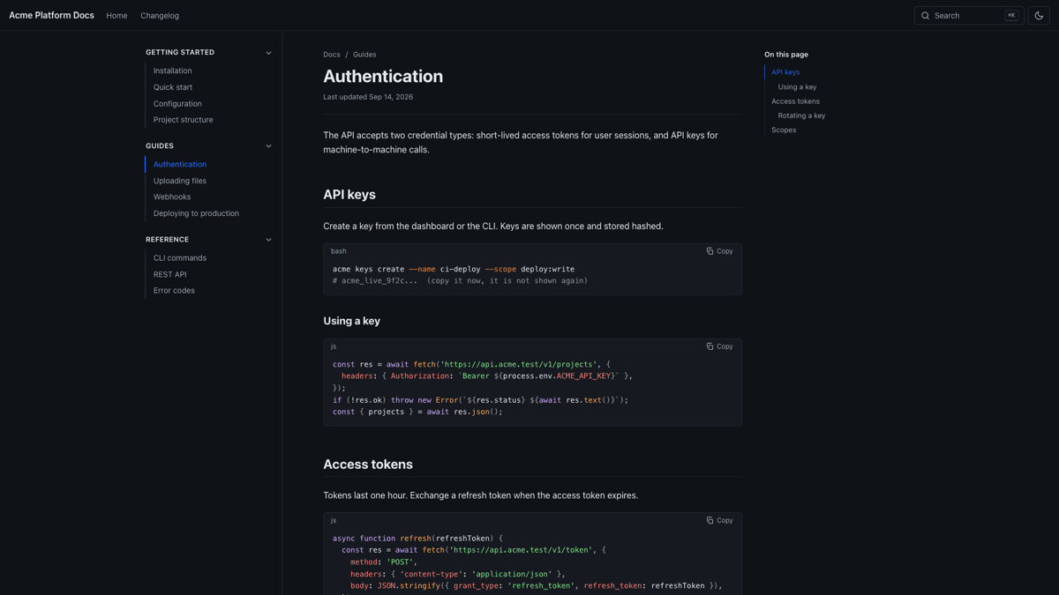Jump to Using a key in outline
The height and width of the screenshot is (595, 1059).
[x=797, y=87]
